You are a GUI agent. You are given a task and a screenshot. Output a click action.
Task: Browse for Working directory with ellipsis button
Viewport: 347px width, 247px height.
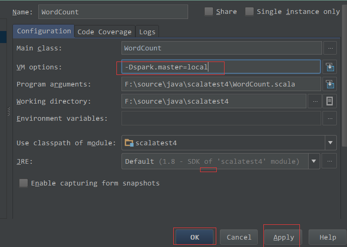pos(315,101)
